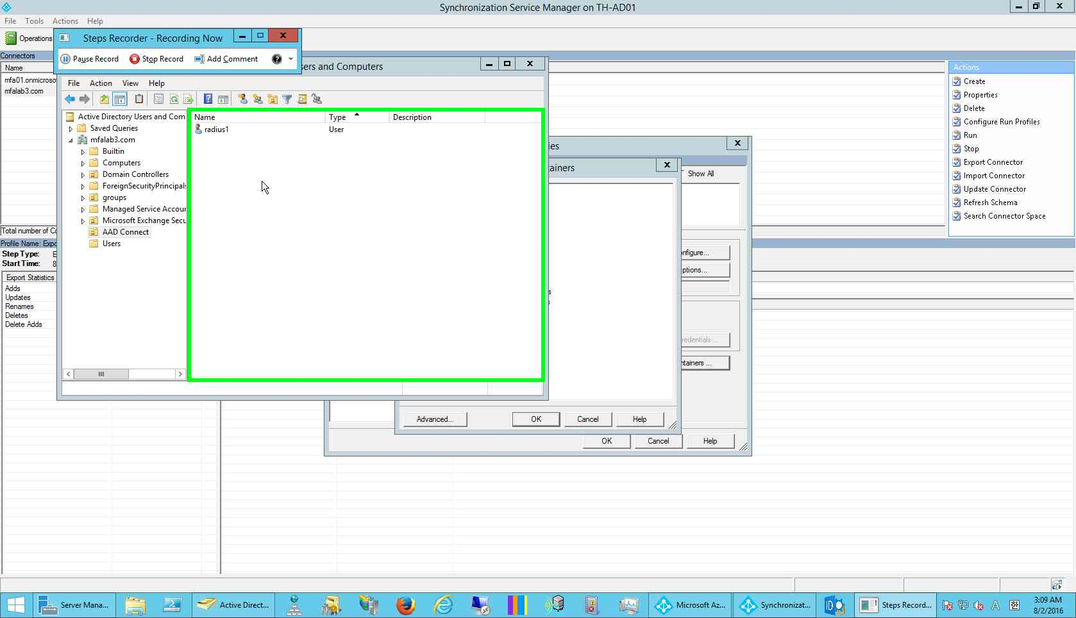Select the Active Directory Users and Computers root node
Screen dimensions: 1076x618
pos(131,117)
